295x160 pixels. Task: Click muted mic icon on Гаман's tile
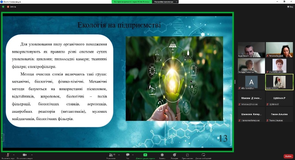pyautogui.click(x=267, y=120)
